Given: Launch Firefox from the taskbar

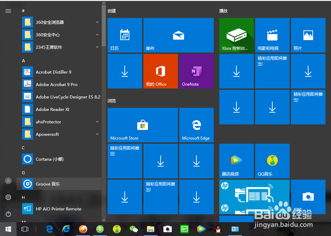Looking at the screenshot, I should tap(83, 229).
